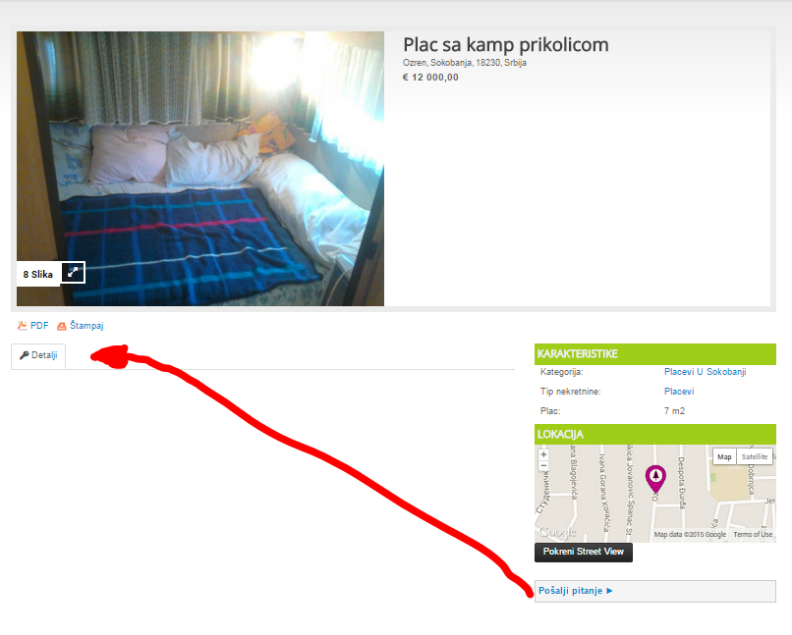Click the purple map location pin

pos(655,479)
